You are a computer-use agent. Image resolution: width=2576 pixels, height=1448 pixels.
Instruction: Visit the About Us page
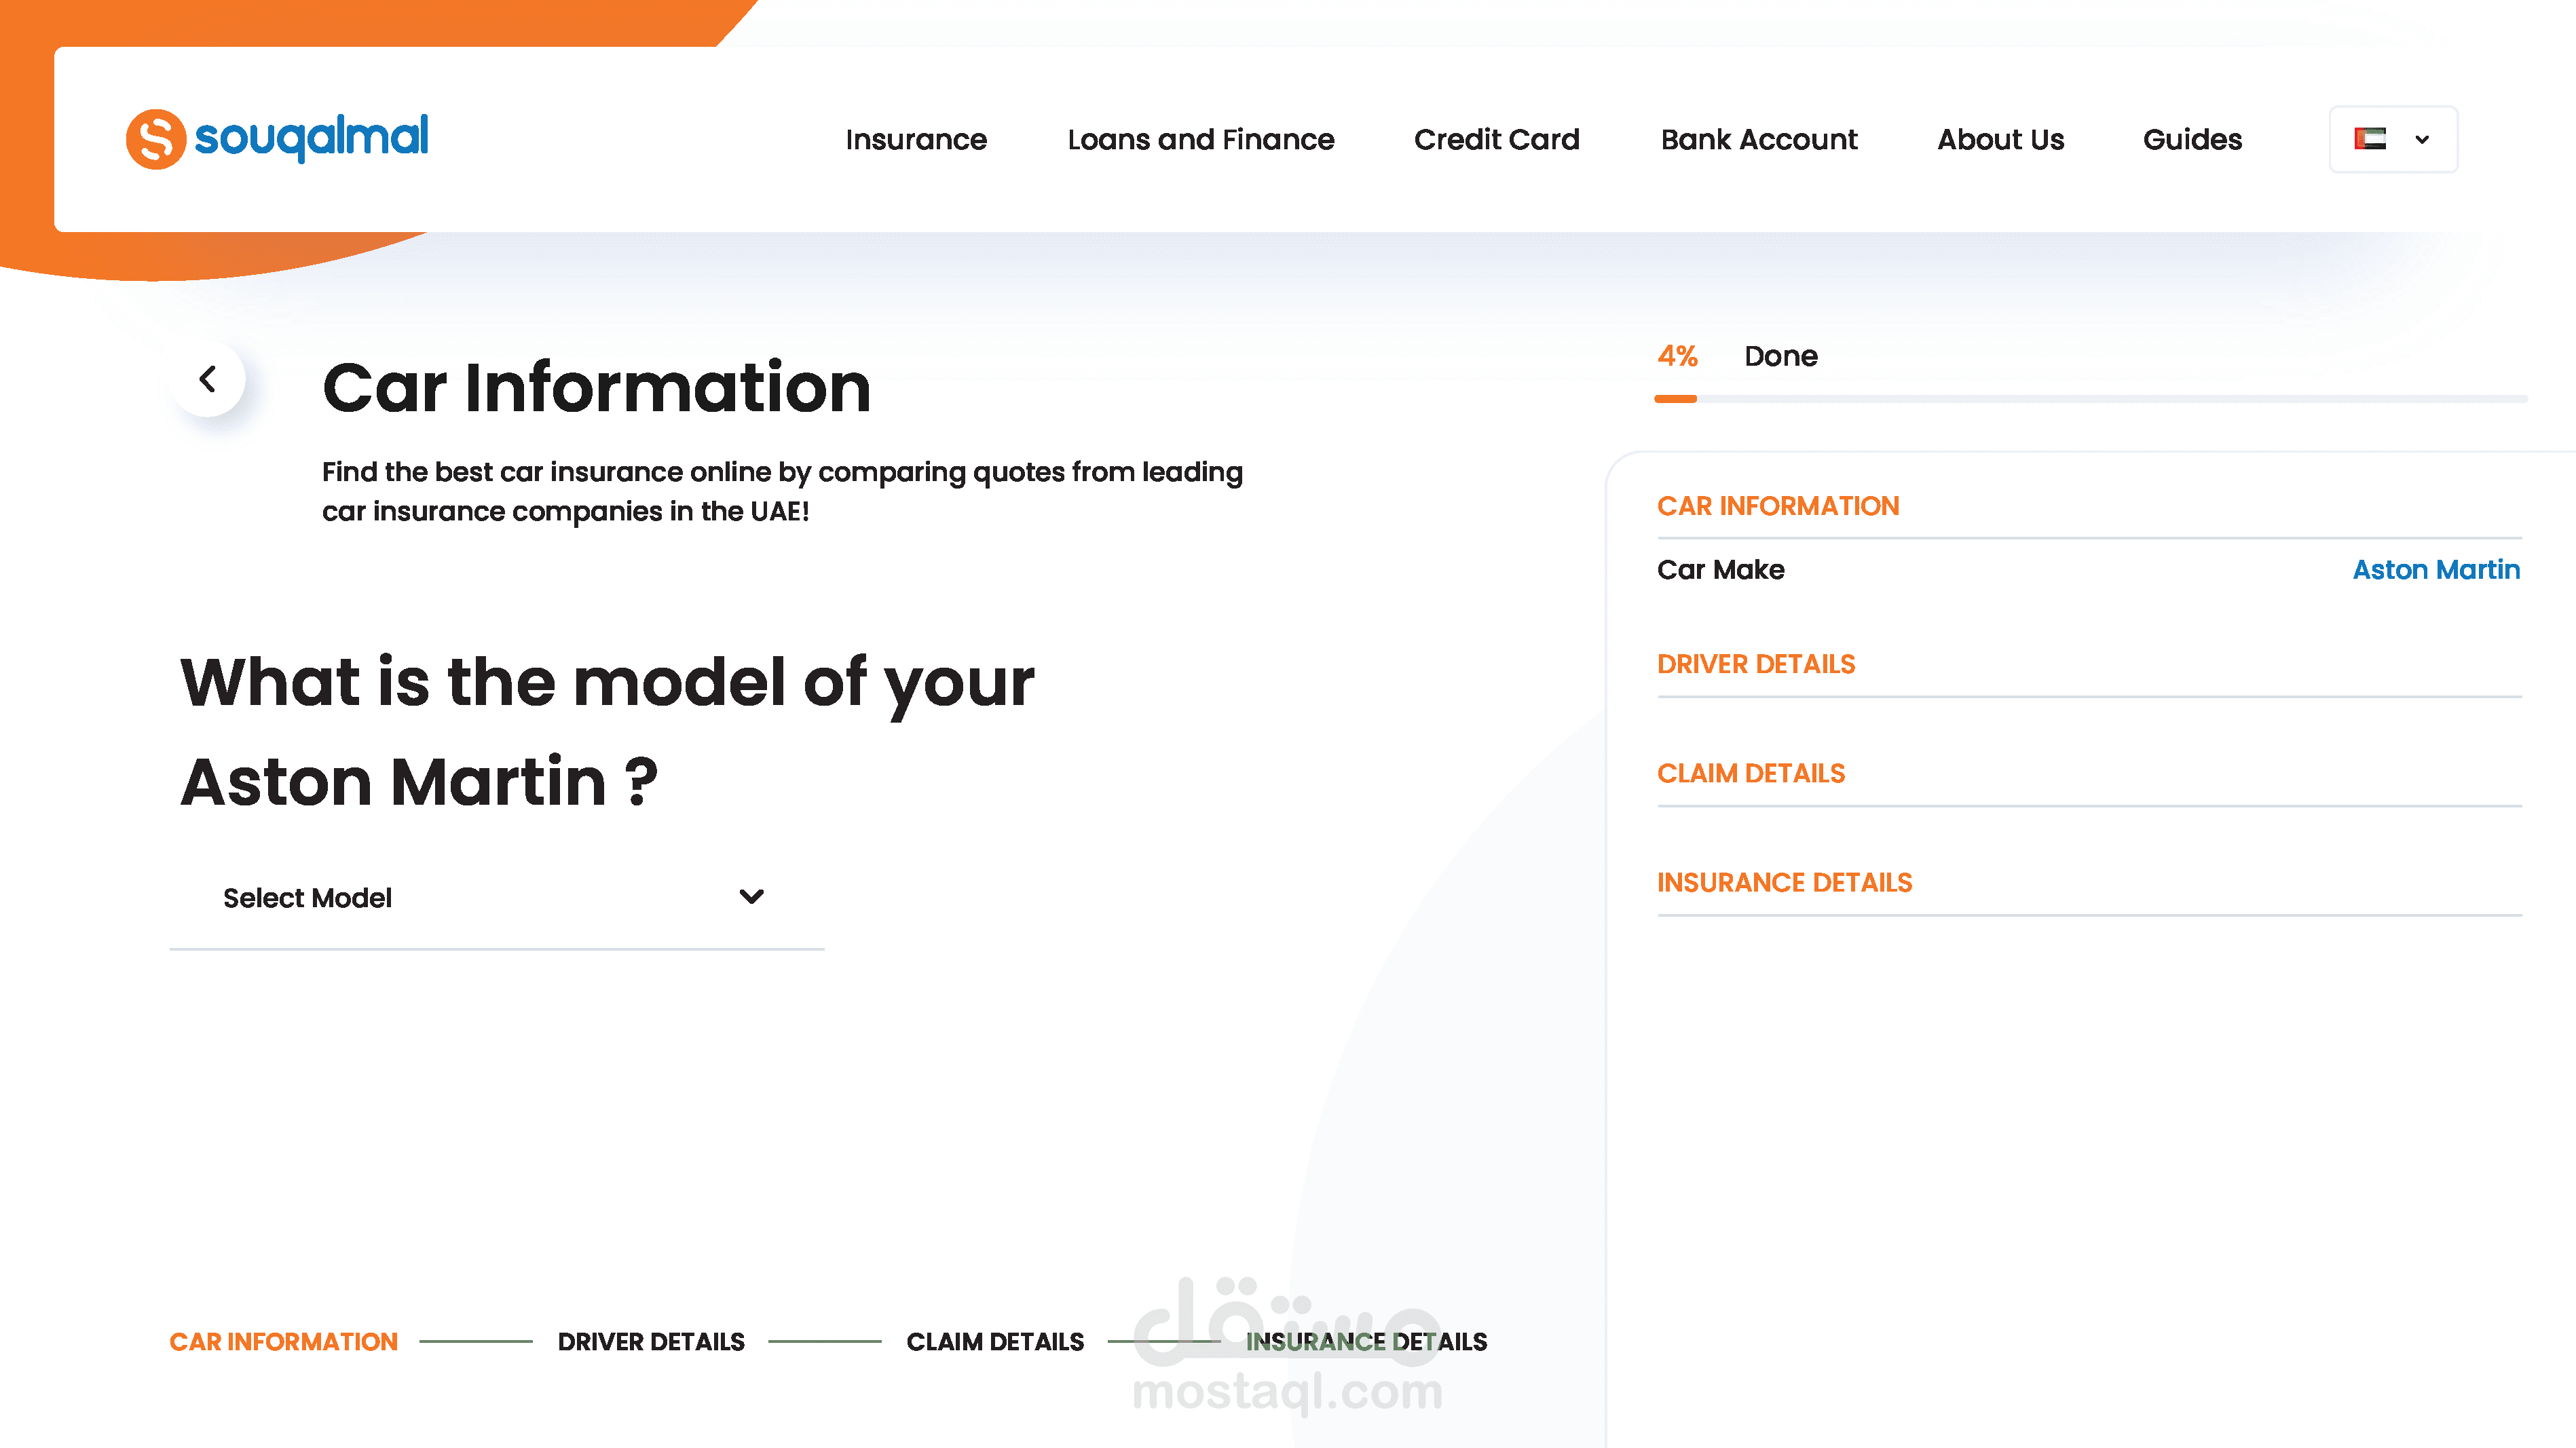[2000, 140]
